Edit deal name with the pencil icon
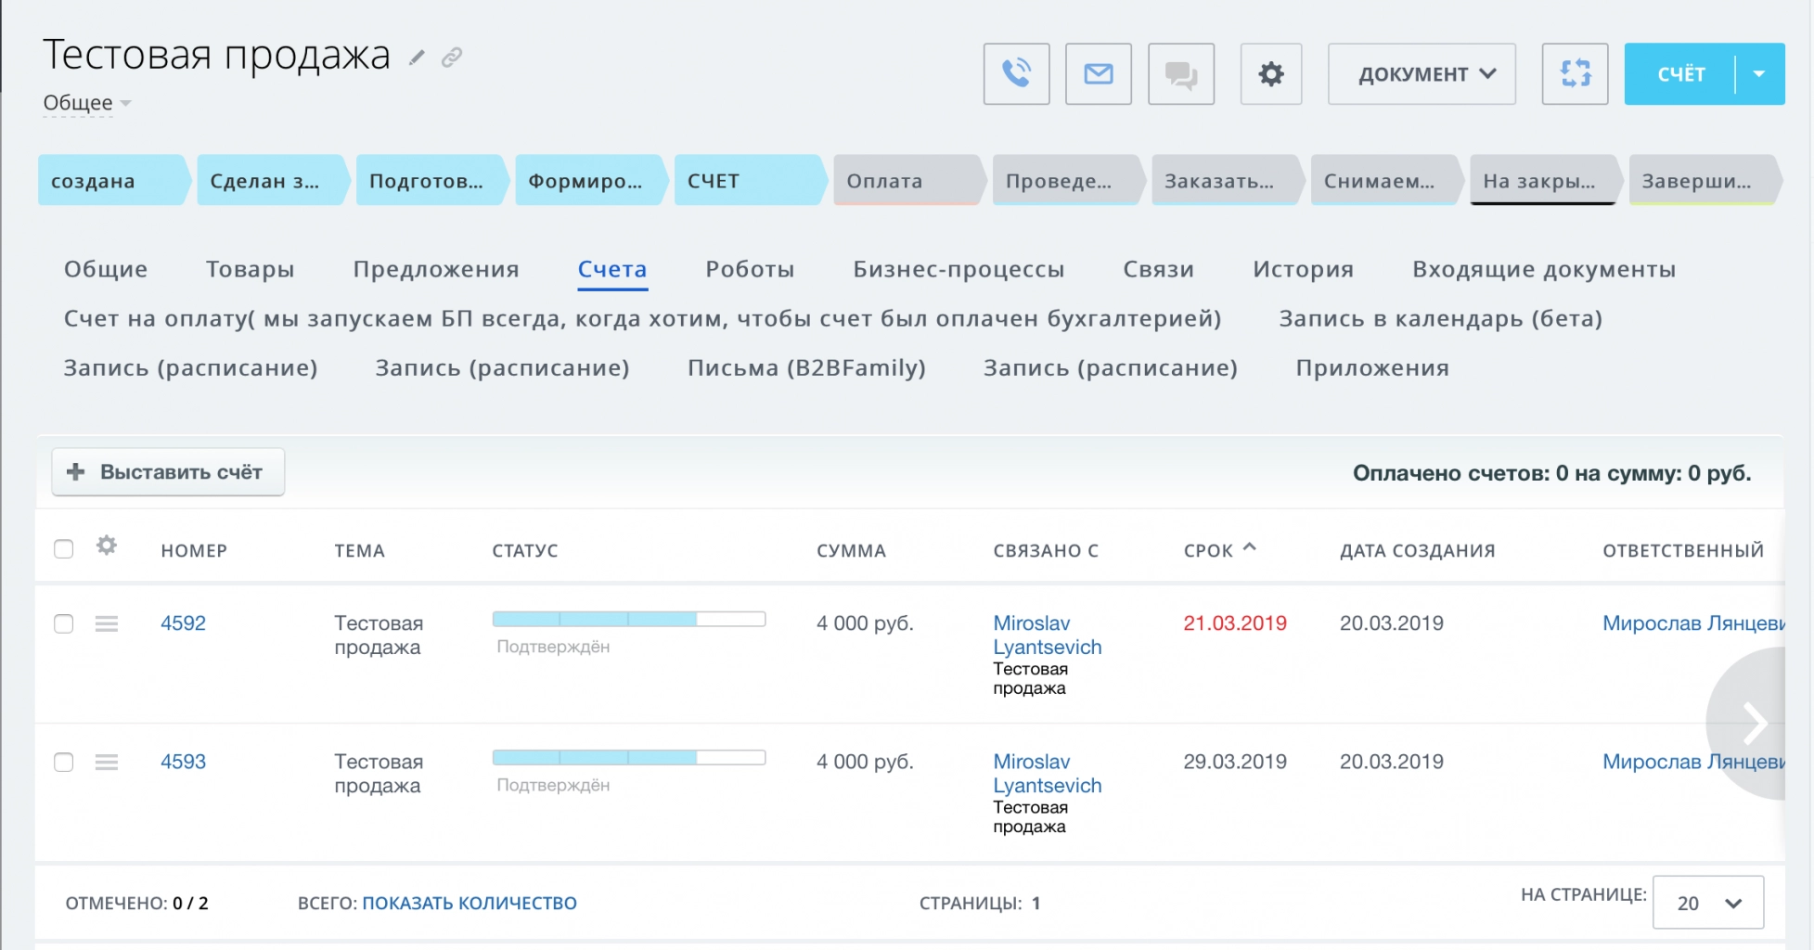Screen dimensions: 1814x950 tap(417, 57)
